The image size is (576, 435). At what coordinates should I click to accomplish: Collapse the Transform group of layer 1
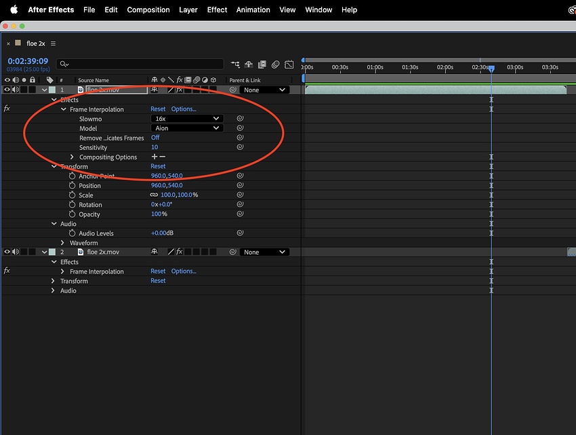(x=54, y=166)
